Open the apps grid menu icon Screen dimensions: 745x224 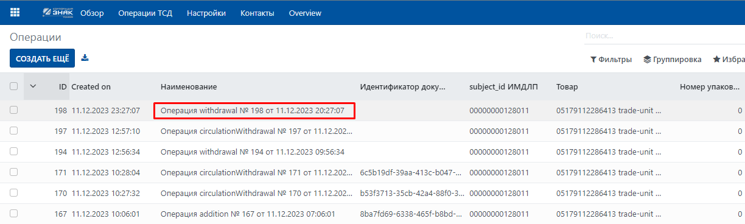pyautogui.click(x=15, y=13)
